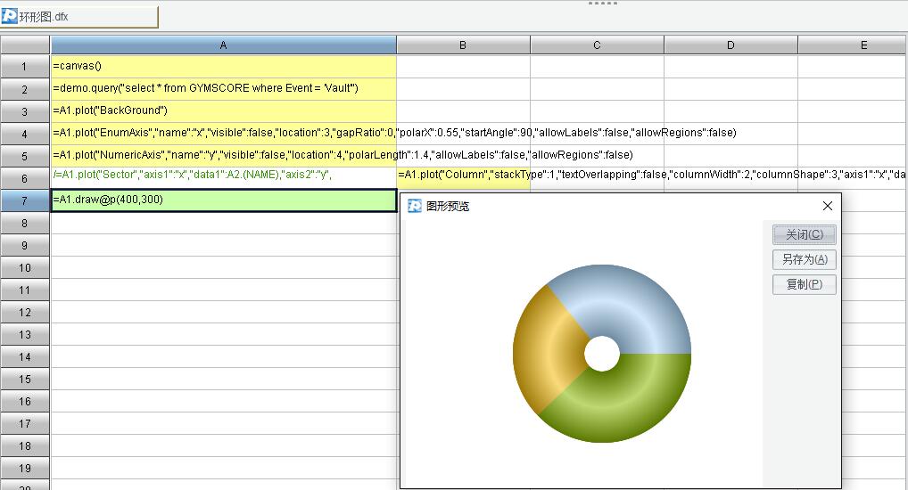Click the 图形预览 dialog title icon
The width and height of the screenshot is (908, 490).
[x=415, y=206]
